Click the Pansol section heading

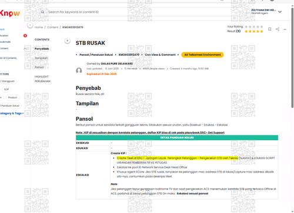tap(84, 119)
